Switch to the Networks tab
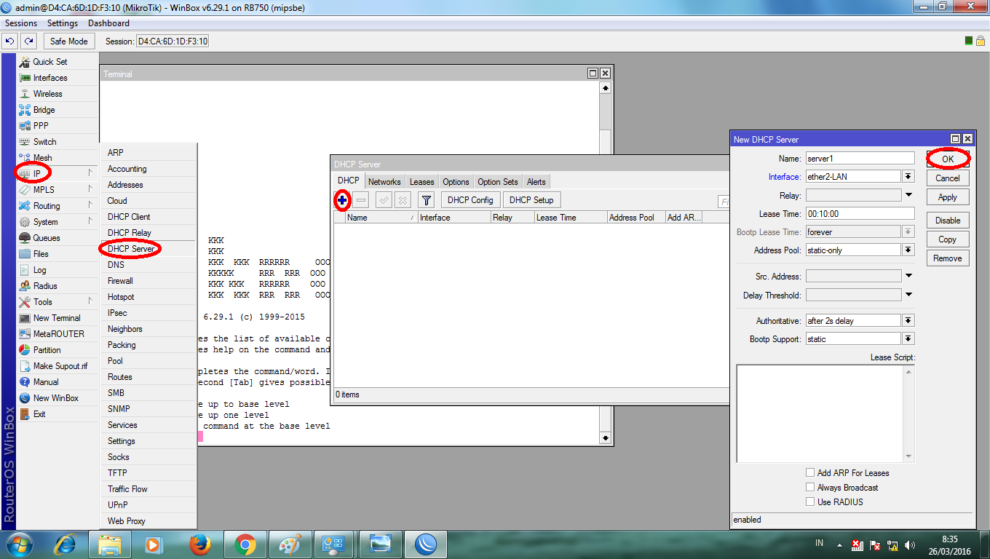990x559 pixels. 384,181
